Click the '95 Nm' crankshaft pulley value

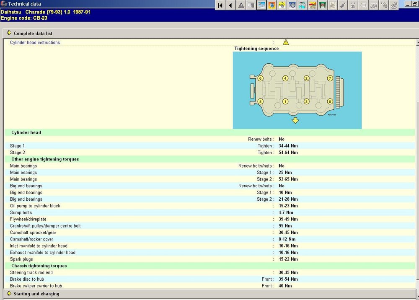tap(285, 226)
